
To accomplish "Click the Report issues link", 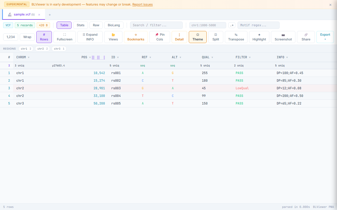I will tap(142, 4).
